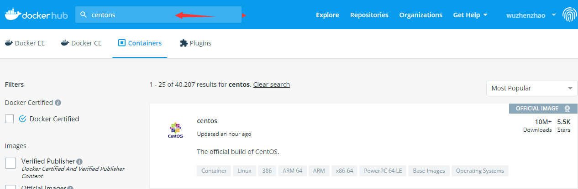Open the Most Popular sort dropdown
Viewport: 578px width, 189px height.
coord(532,88)
